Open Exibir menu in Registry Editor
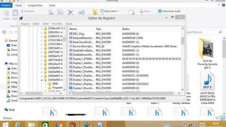Screen dimensions: 226x127 click(46, 24)
